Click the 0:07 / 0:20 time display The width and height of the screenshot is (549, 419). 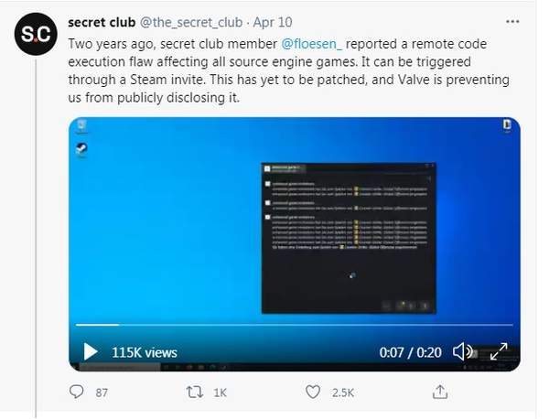click(410, 352)
